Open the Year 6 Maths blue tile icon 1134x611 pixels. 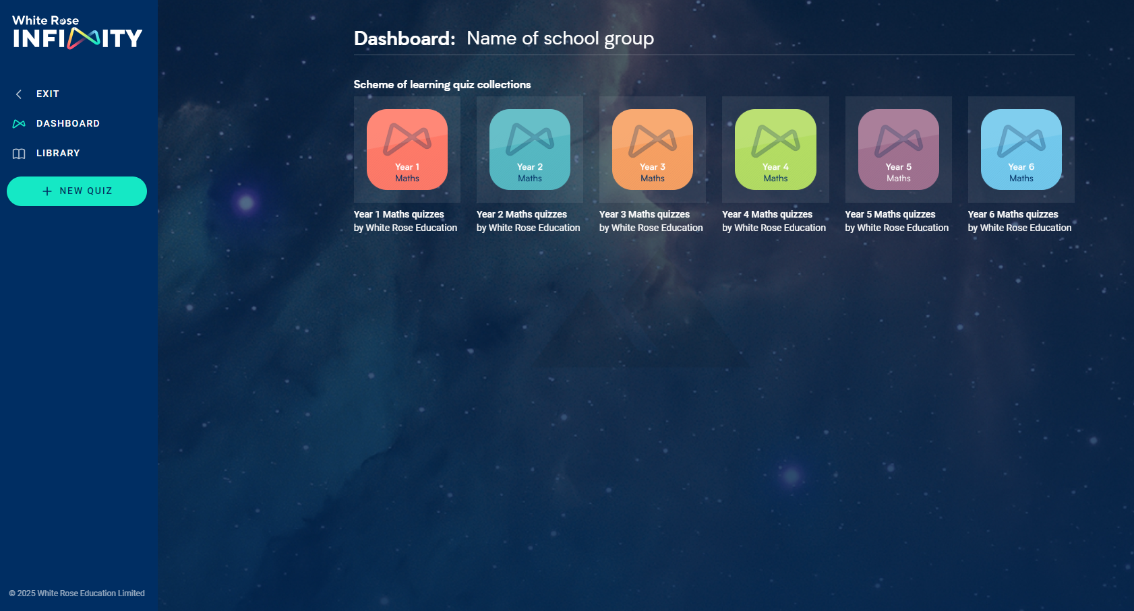[1021, 150]
